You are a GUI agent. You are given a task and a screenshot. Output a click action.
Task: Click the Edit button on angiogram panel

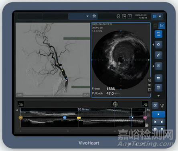point(20,95)
